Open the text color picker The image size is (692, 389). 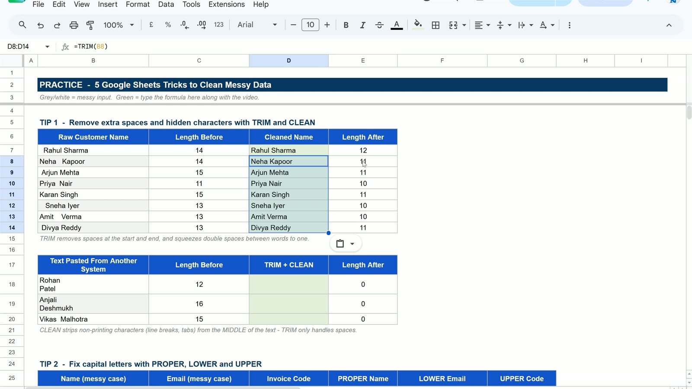point(397,25)
